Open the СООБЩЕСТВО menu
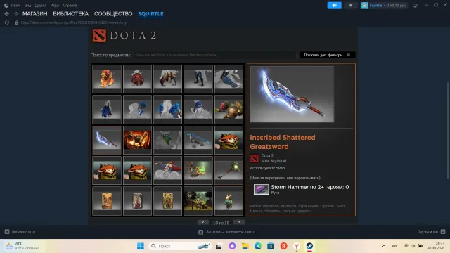Viewport: 450px width, 253px height. click(x=113, y=14)
